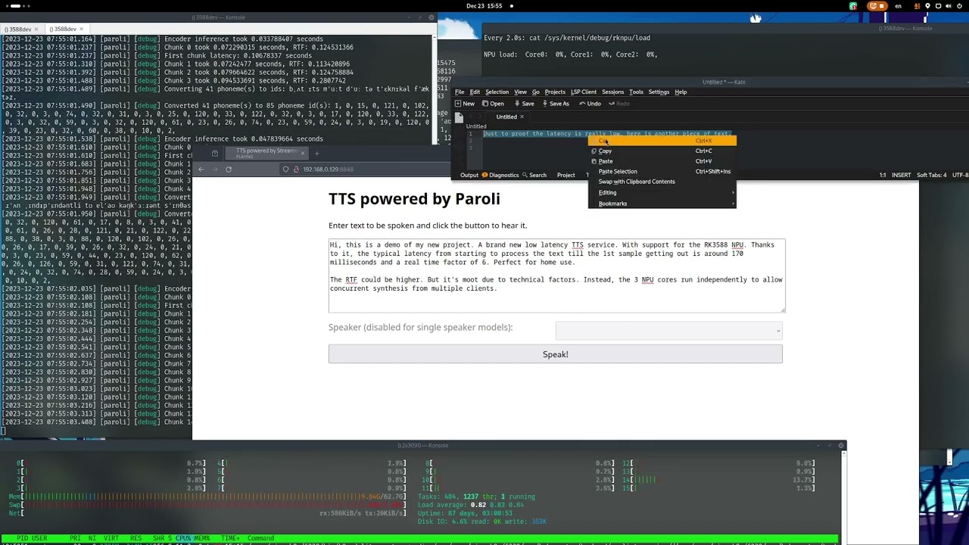Expand the Editing submenu
Viewport: 969px width, 545px height.
point(662,192)
